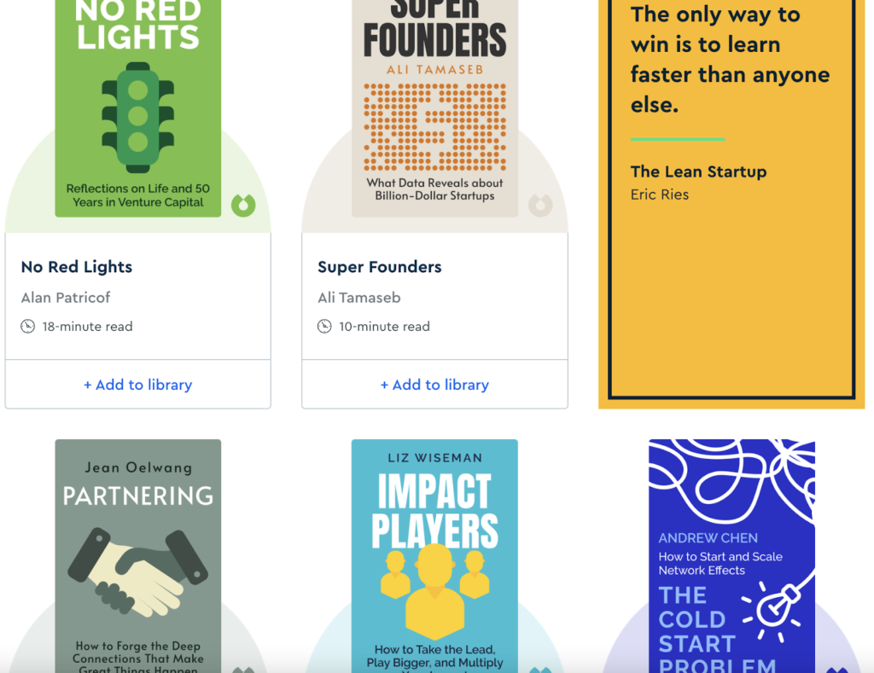The width and height of the screenshot is (874, 673).
Task: Click Eric Ries in the yellow quote card
Action: click(x=660, y=194)
